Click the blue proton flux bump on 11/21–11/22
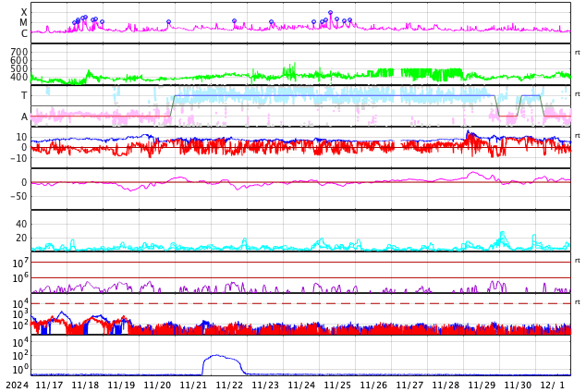This screenshot has width=586, height=392. [223, 362]
